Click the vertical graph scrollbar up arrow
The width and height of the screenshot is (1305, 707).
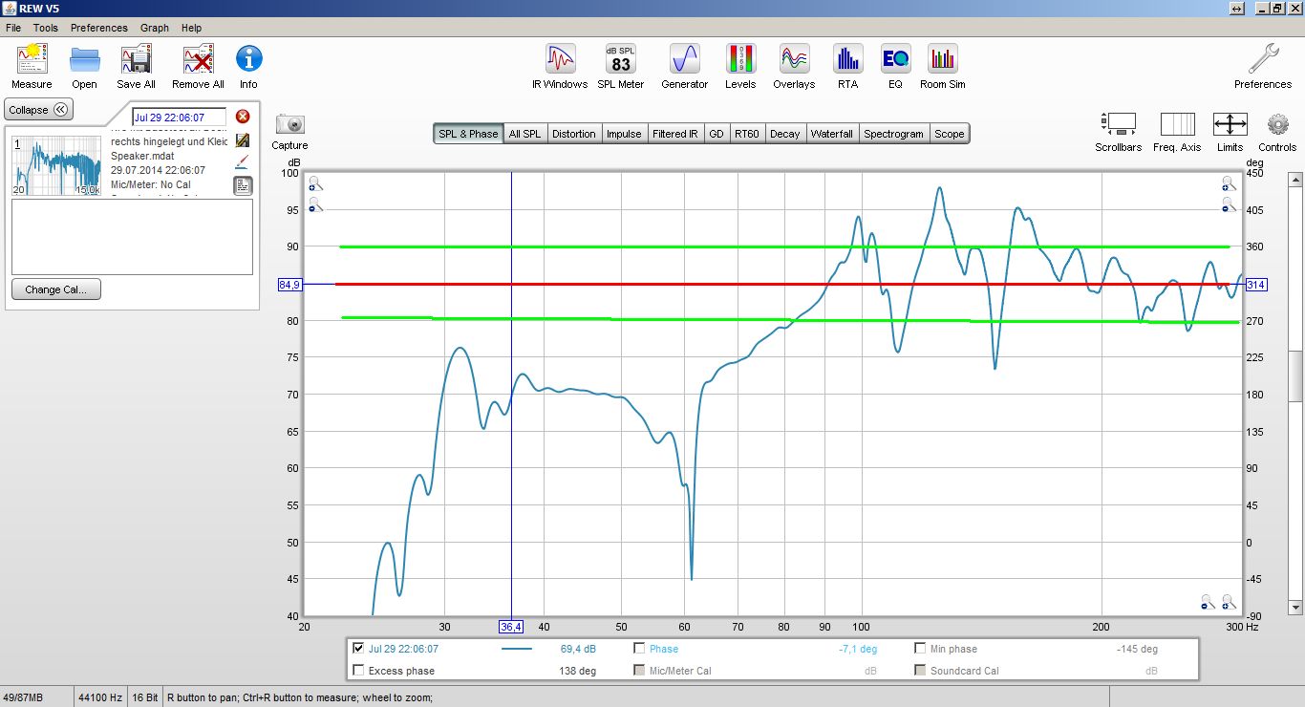coord(1295,180)
